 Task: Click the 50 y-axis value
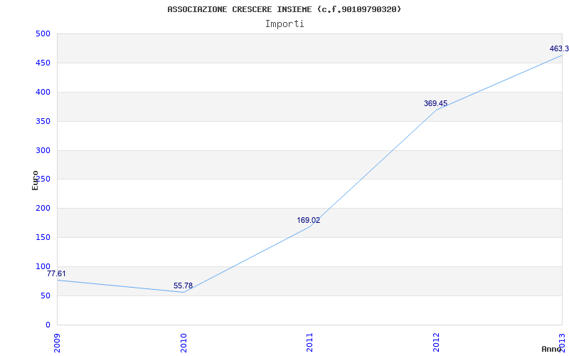click(45, 295)
